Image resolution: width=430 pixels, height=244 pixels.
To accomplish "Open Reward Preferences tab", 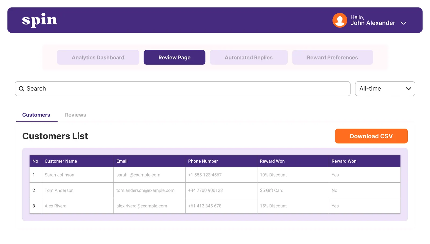I will (332, 57).
